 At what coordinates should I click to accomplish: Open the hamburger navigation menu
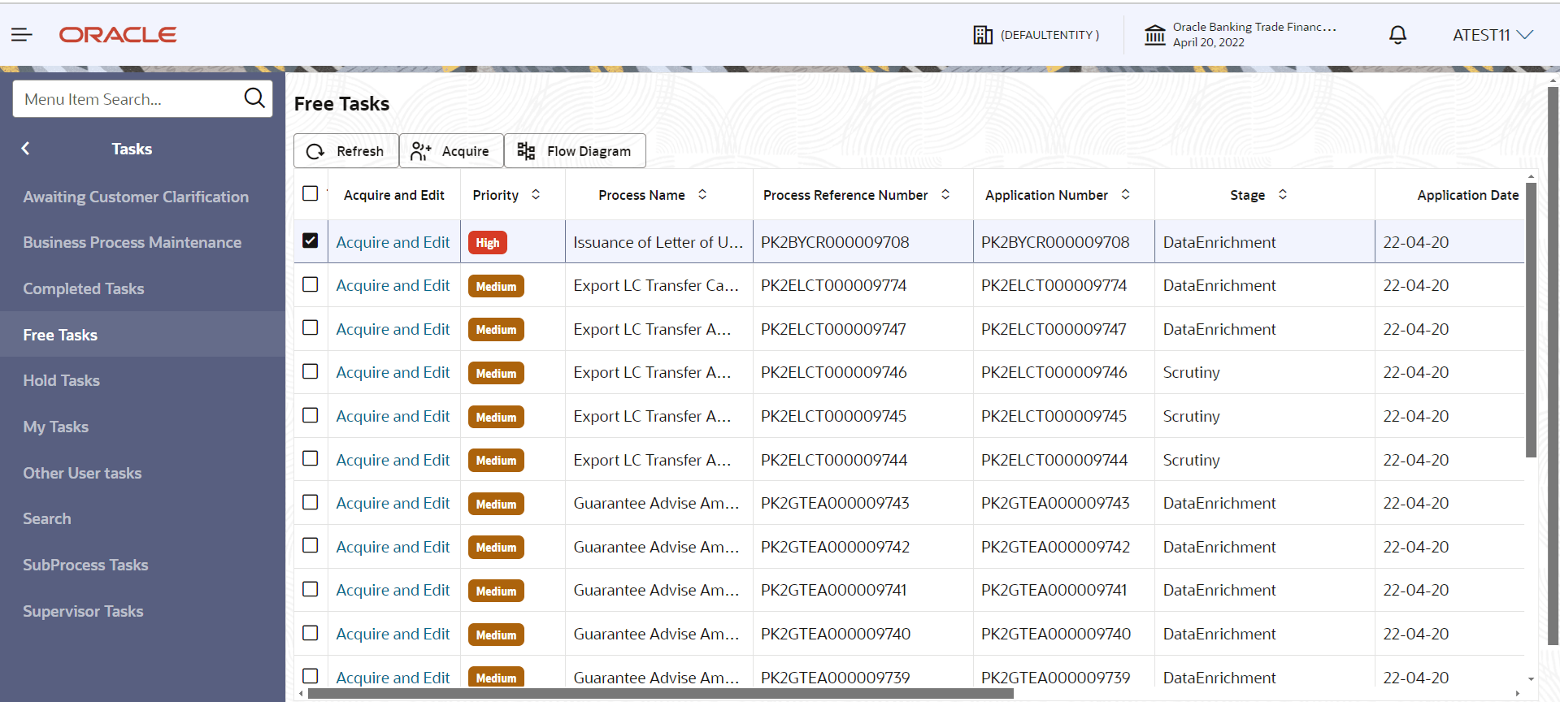[x=22, y=35]
